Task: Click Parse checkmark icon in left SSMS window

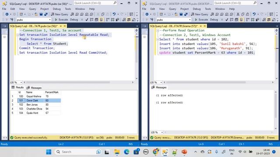Action: 87,20
